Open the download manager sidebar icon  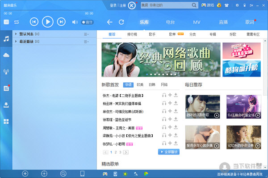6,105
